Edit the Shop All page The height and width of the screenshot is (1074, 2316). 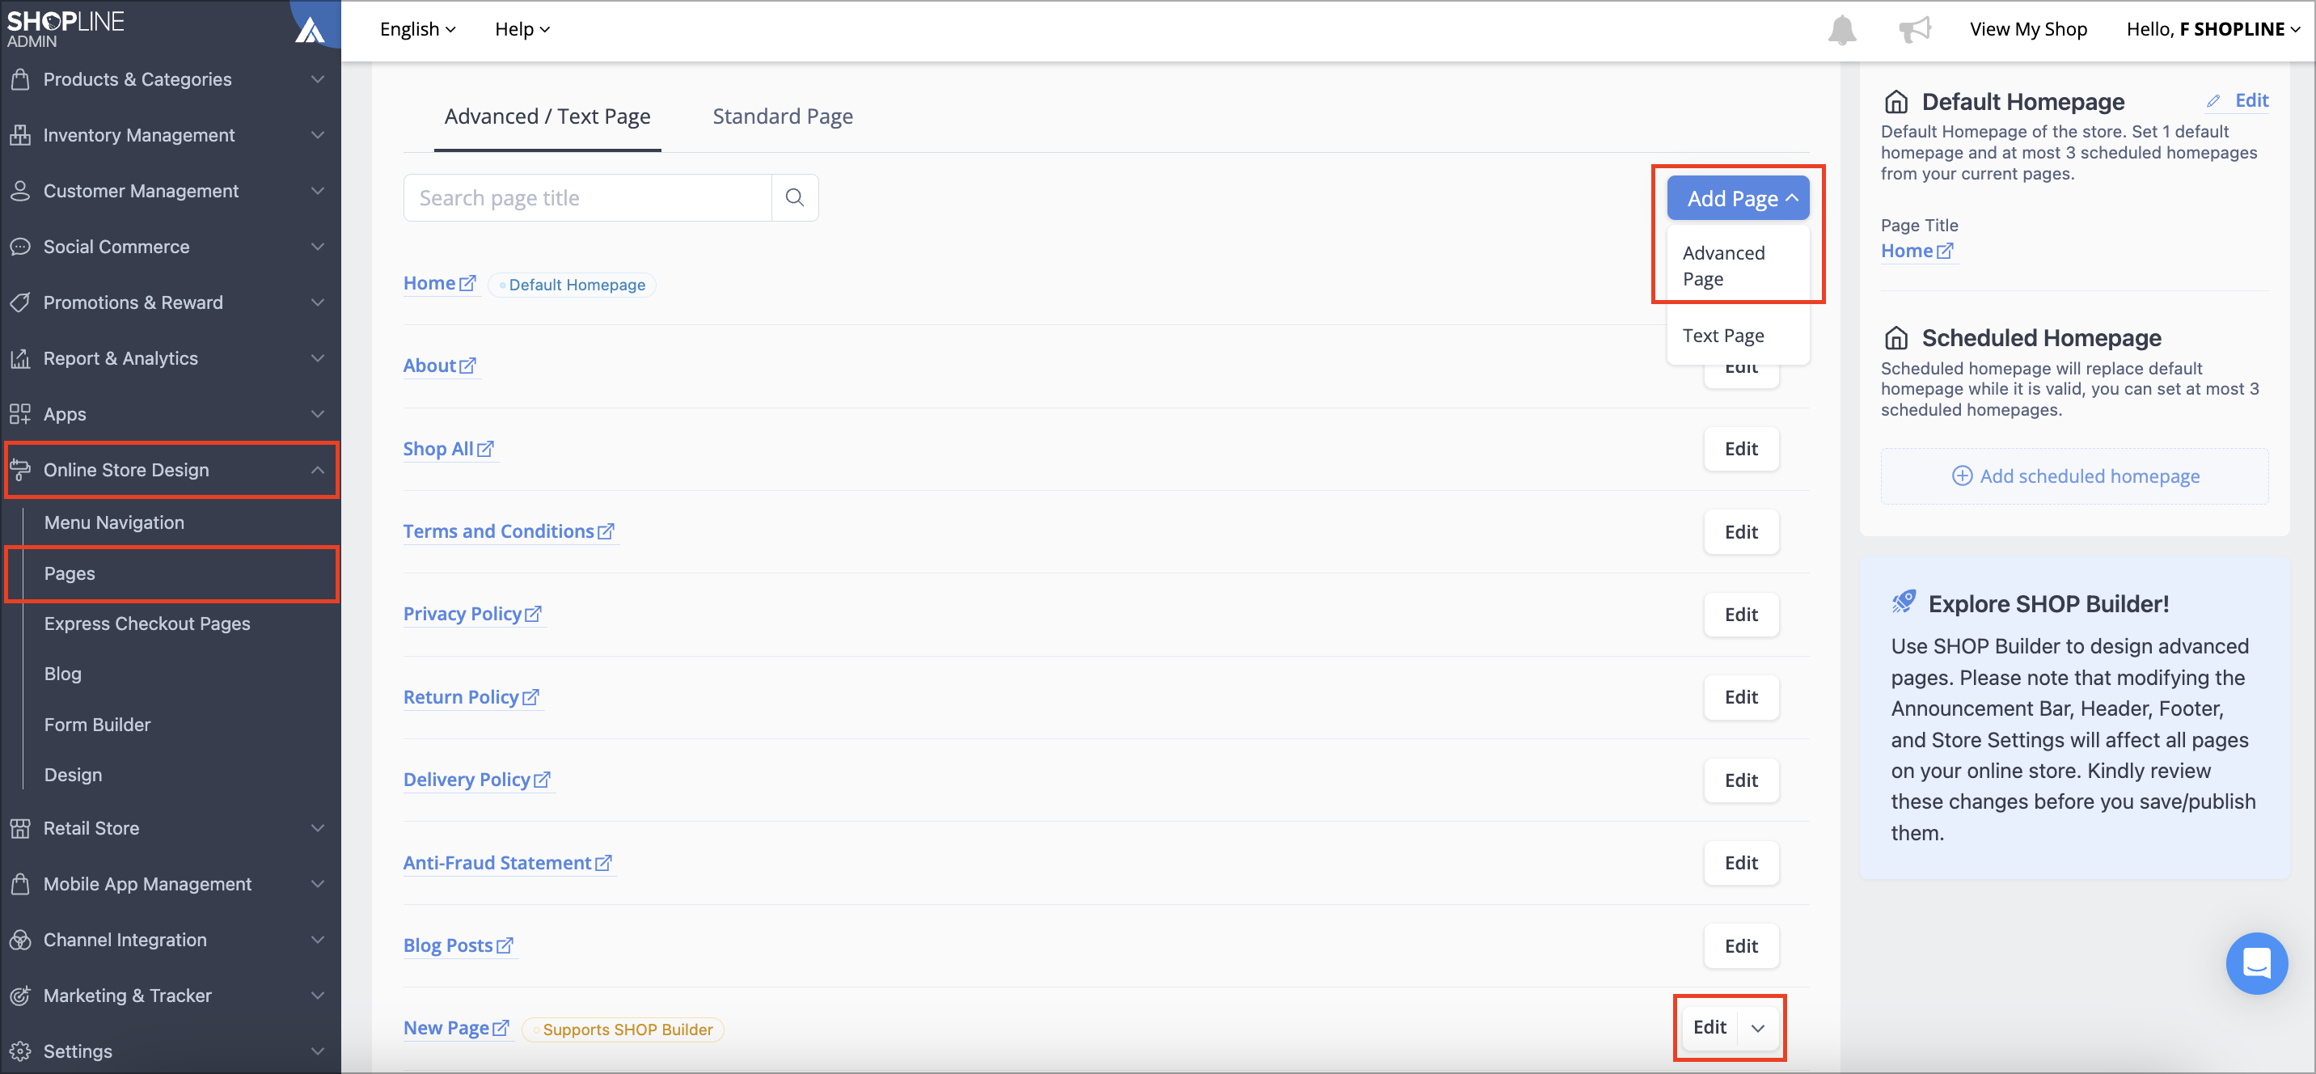tap(1740, 449)
